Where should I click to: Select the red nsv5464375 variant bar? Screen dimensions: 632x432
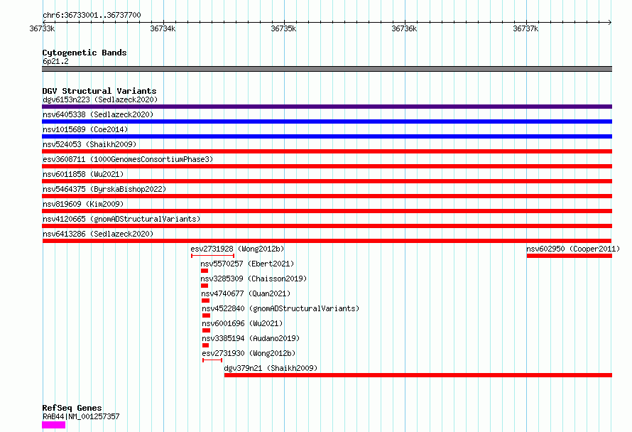pos(327,196)
